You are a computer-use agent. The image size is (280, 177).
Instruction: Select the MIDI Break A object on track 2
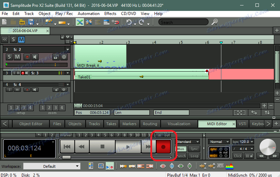tap(100, 56)
